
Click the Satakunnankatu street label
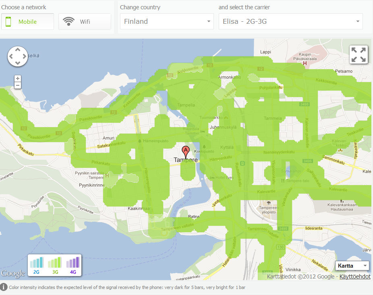tap(111, 145)
